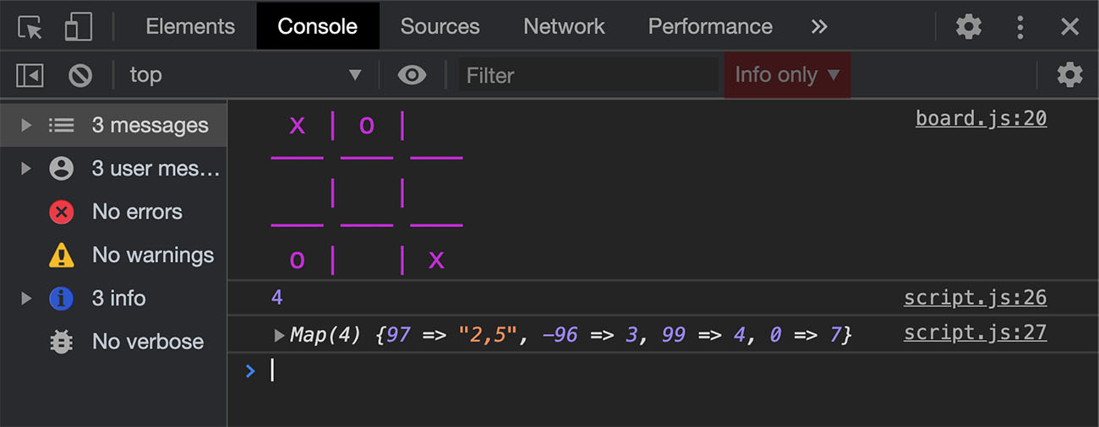Click the yellow warning triangle icon
The height and width of the screenshot is (427, 1099).
pyautogui.click(x=61, y=255)
